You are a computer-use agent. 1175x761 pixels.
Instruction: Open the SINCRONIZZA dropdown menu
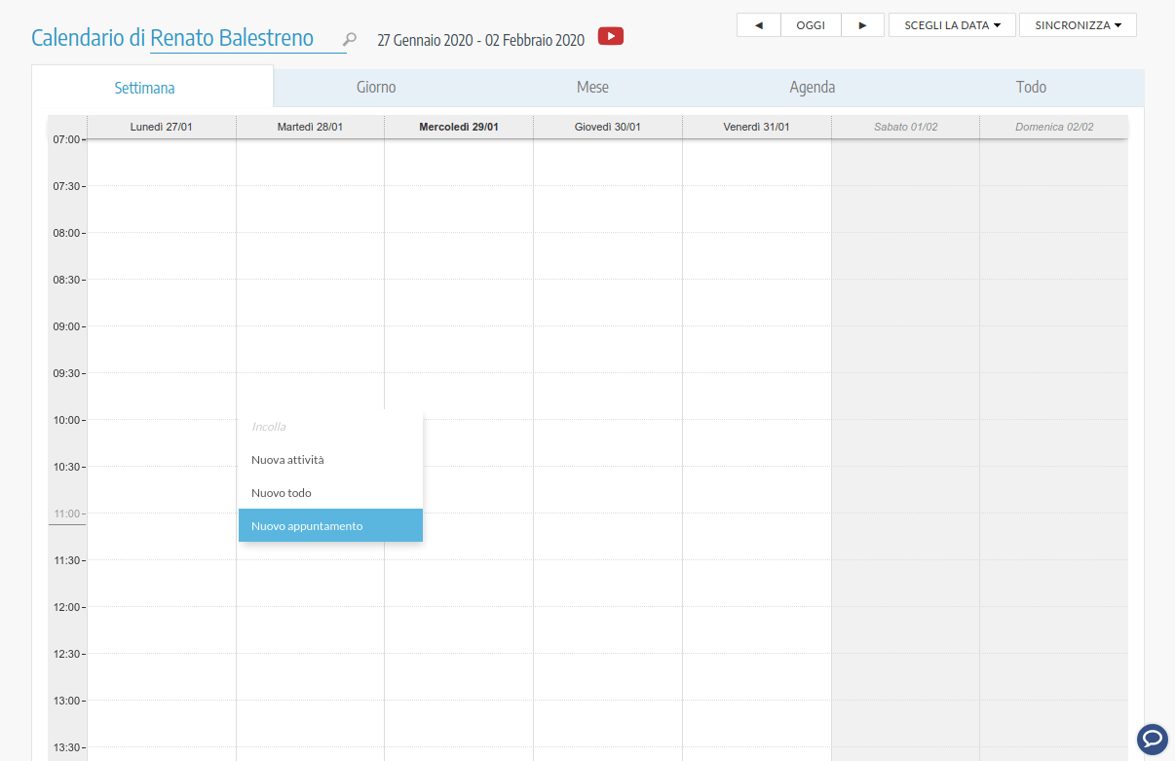tap(1078, 25)
